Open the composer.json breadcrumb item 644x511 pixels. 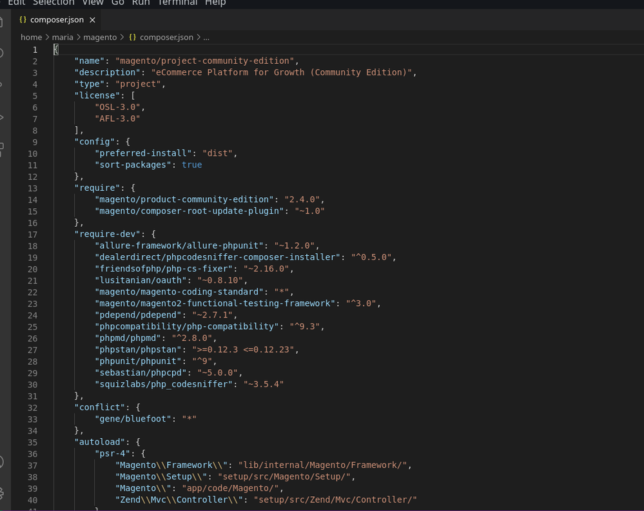tap(166, 37)
